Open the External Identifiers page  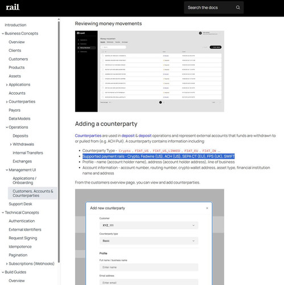(x=25, y=230)
